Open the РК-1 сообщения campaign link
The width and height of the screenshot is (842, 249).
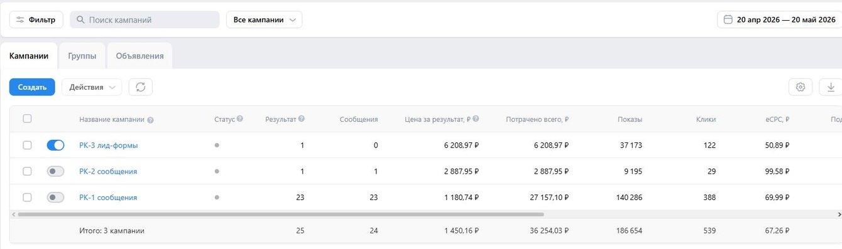click(108, 198)
